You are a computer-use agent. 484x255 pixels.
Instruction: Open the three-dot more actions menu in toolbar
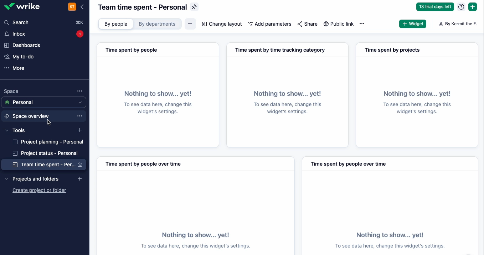pyautogui.click(x=362, y=24)
